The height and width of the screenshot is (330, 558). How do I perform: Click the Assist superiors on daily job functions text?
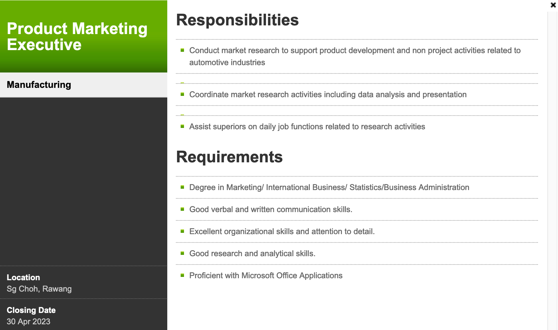(x=307, y=127)
